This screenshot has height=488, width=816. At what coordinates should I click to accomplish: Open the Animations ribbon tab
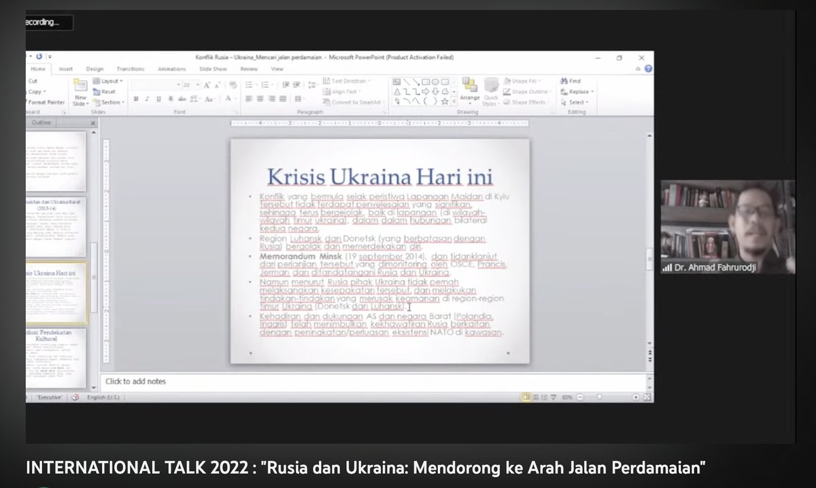click(171, 69)
